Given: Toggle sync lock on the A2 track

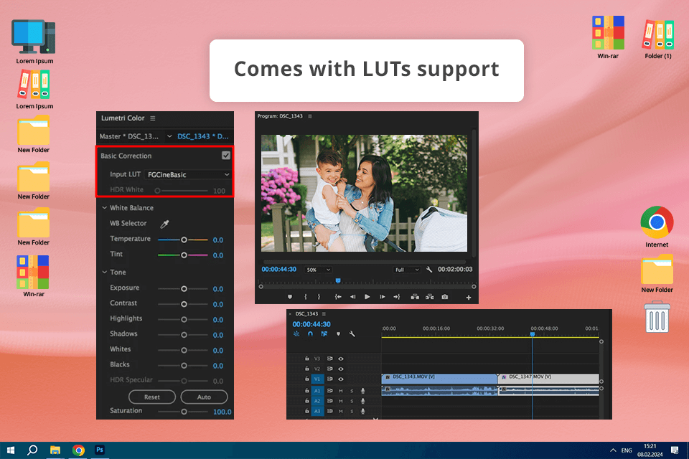Looking at the screenshot, I should (x=329, y=401).
